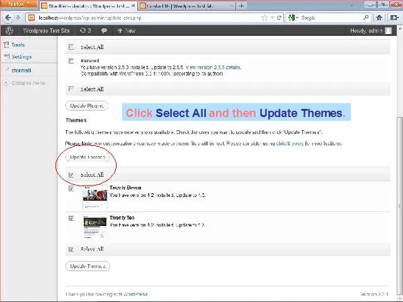Screen dimensions: 403x302
Task: Uncheck the Twenty Ten theme checkbox
Action: click(71, 218)
